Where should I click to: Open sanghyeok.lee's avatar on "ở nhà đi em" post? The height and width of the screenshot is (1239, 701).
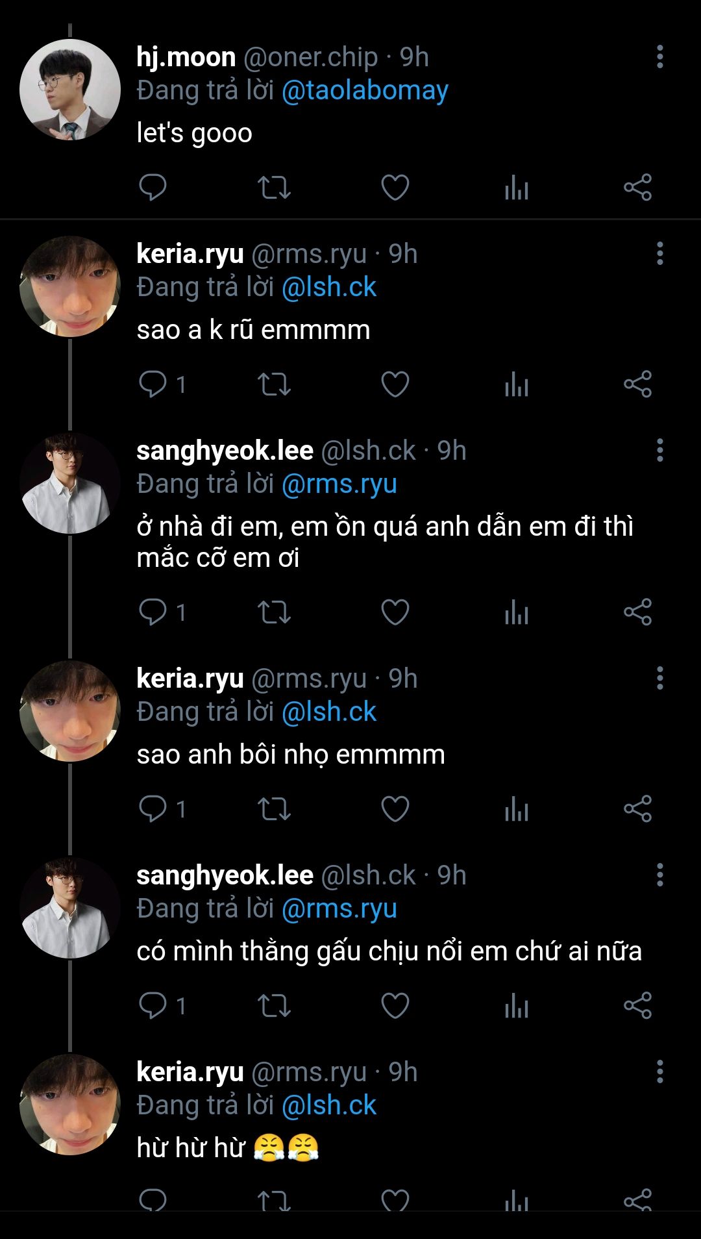click(x=70, y=483)
